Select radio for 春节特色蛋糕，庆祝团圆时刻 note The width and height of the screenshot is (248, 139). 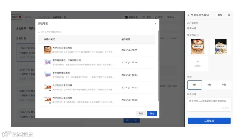41,63
